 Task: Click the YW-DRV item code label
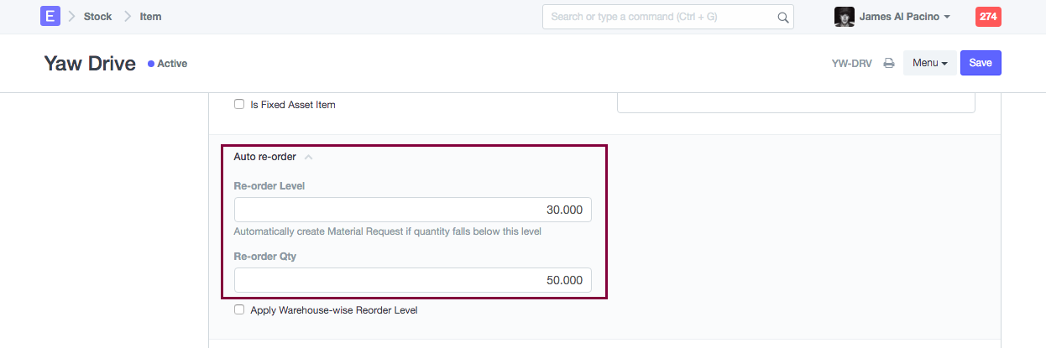(x=851, y=63)
